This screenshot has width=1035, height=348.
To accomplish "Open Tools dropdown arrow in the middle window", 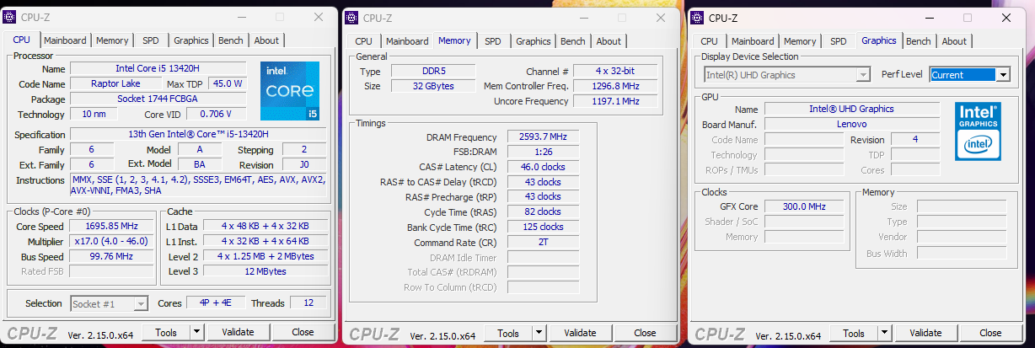I will (539, 333).
